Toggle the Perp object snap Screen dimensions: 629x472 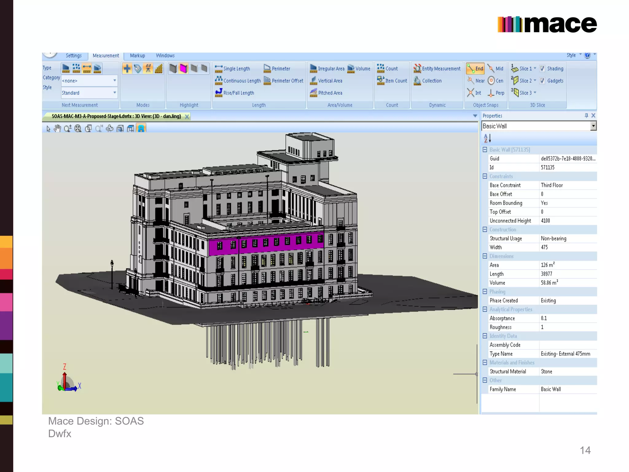pyautogui.click(x=496, y=92)
